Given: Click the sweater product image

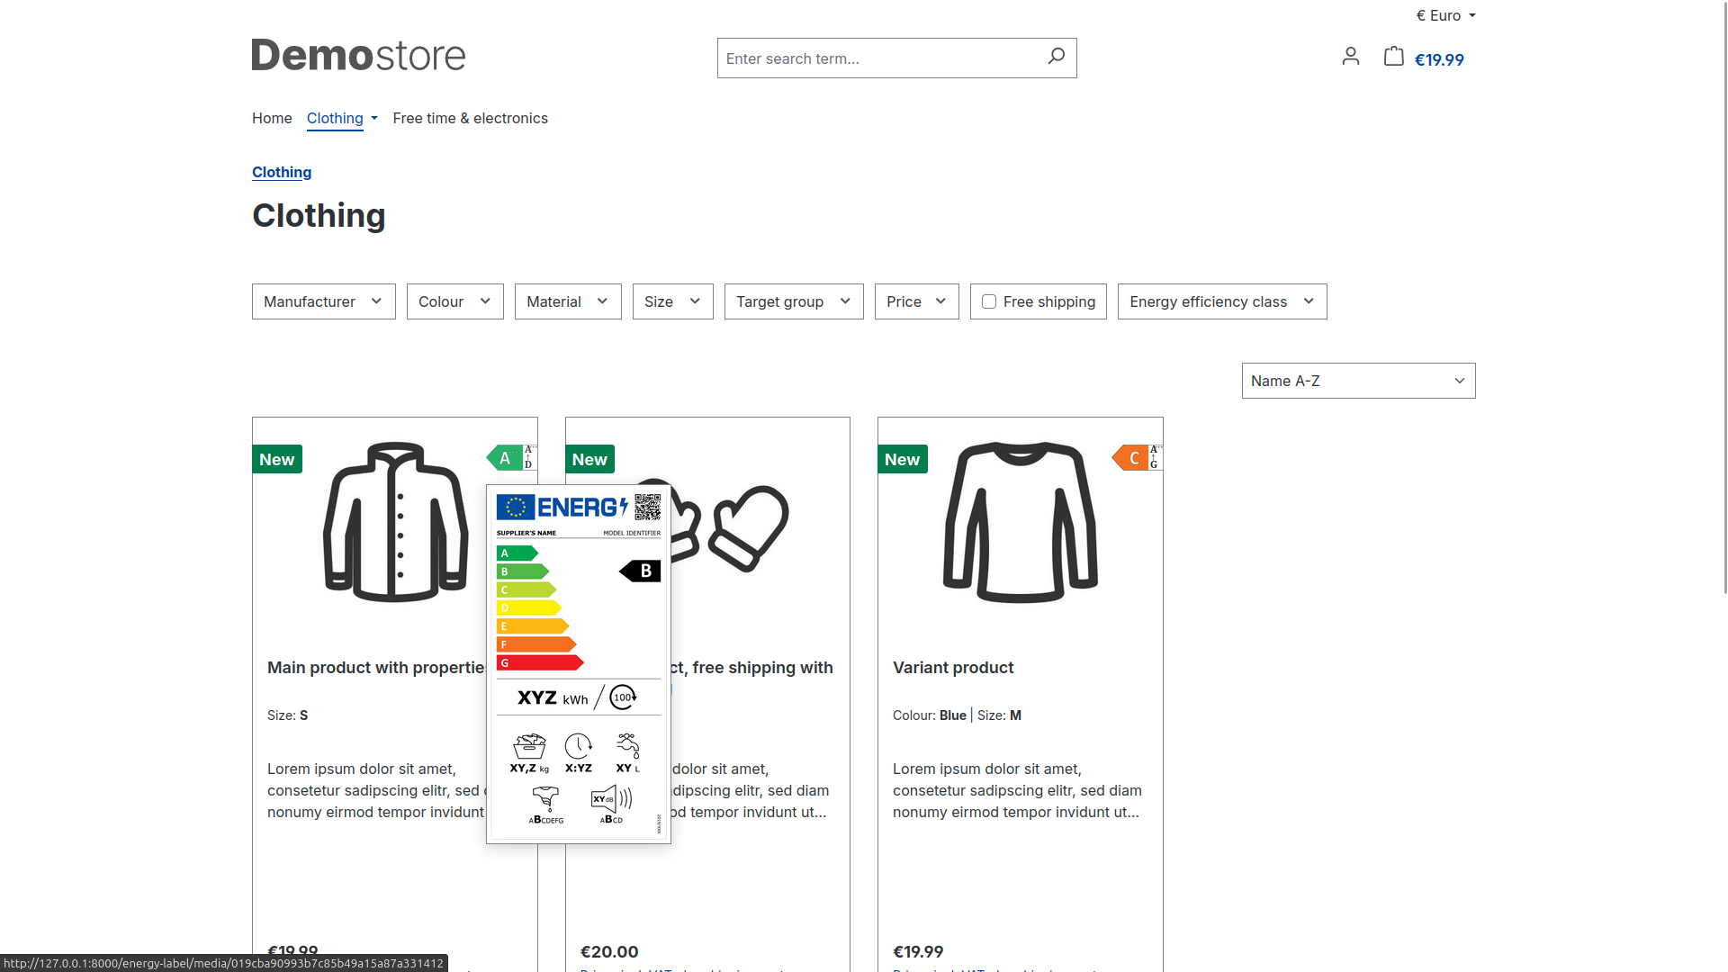Looking at the screenshot, I should (1020, 522).
